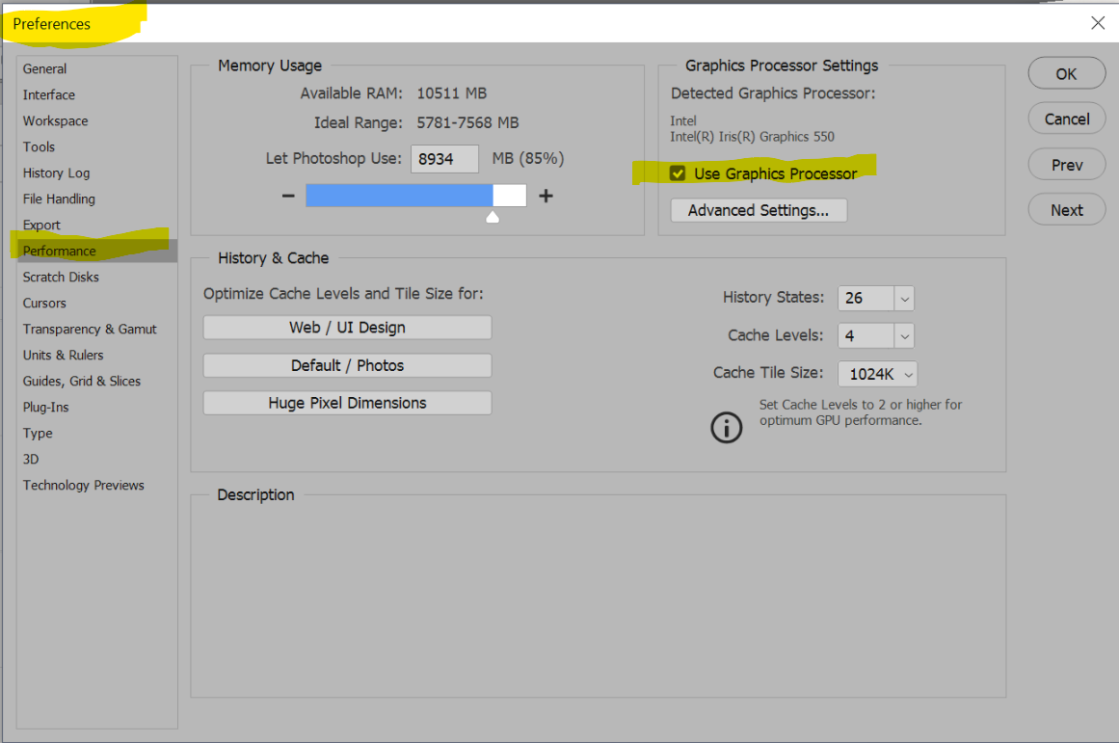
Task: Click the plus icon to increase memory
Action: point(546,196)
